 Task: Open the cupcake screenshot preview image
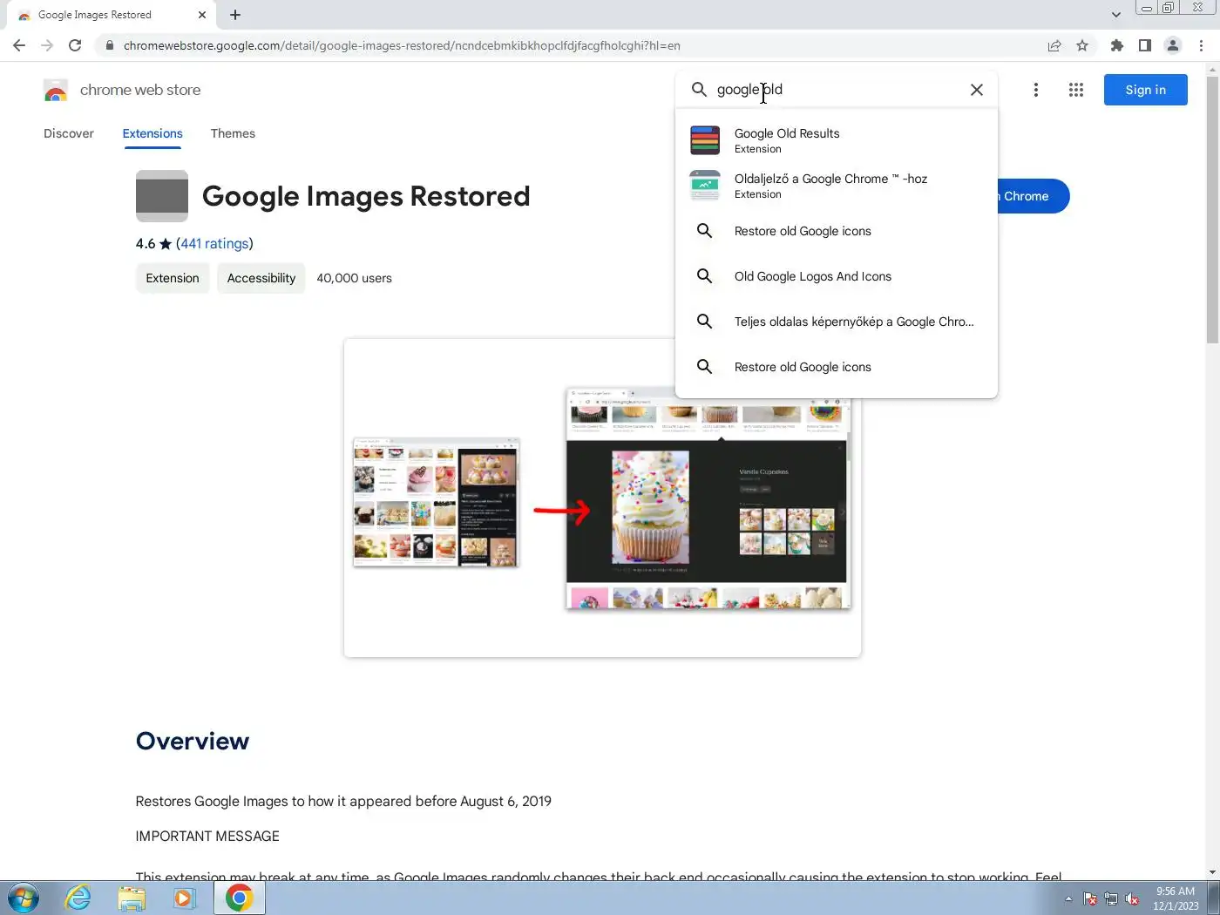602,498
